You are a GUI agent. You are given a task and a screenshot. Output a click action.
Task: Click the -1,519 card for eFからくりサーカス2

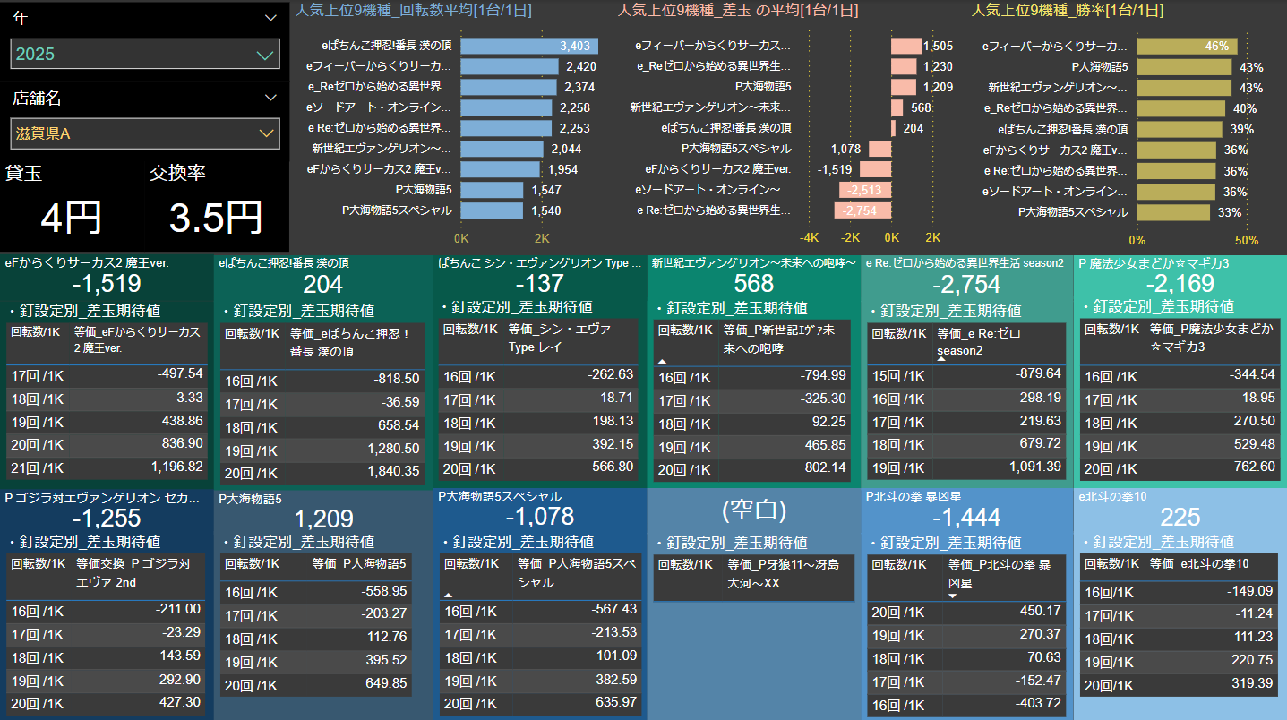click(107, 284)
